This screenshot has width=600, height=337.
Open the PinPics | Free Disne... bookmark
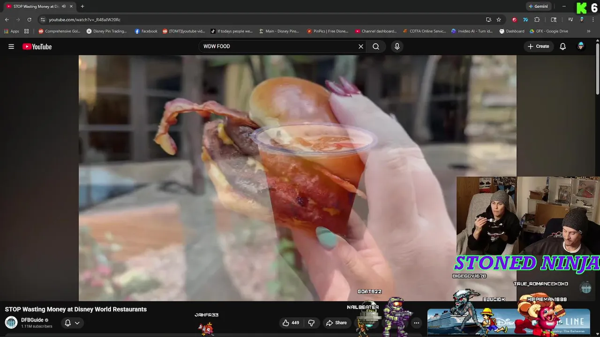click(x=328, y=31)
